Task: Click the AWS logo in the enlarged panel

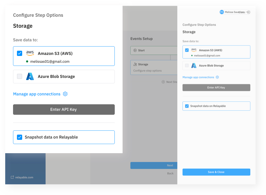Action: (30, 53)
